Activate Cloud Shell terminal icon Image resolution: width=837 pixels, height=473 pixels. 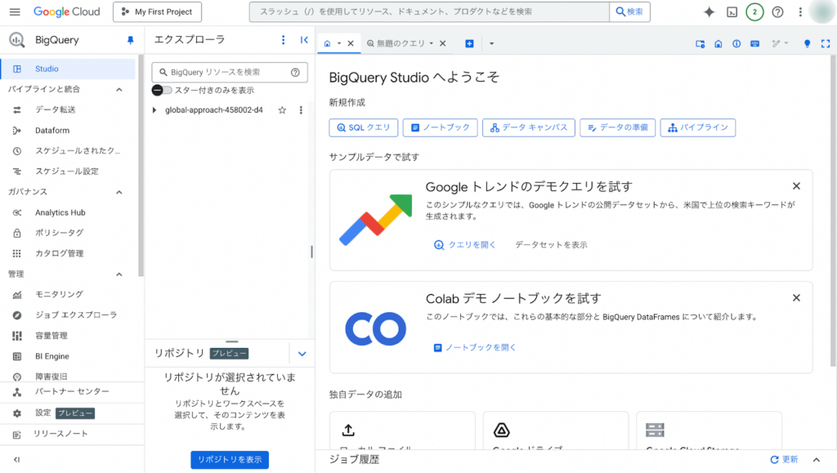[732, 12]
